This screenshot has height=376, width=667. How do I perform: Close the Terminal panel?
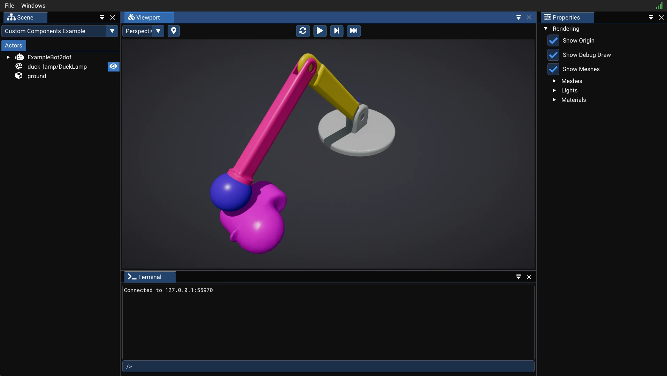[x=529, y=277]
